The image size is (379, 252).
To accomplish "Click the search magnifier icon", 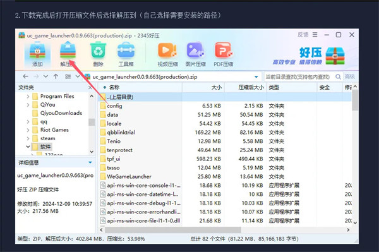I will (338, 77).
